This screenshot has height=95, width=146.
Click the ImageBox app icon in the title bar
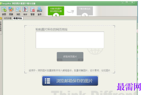(x=1, y=4)
